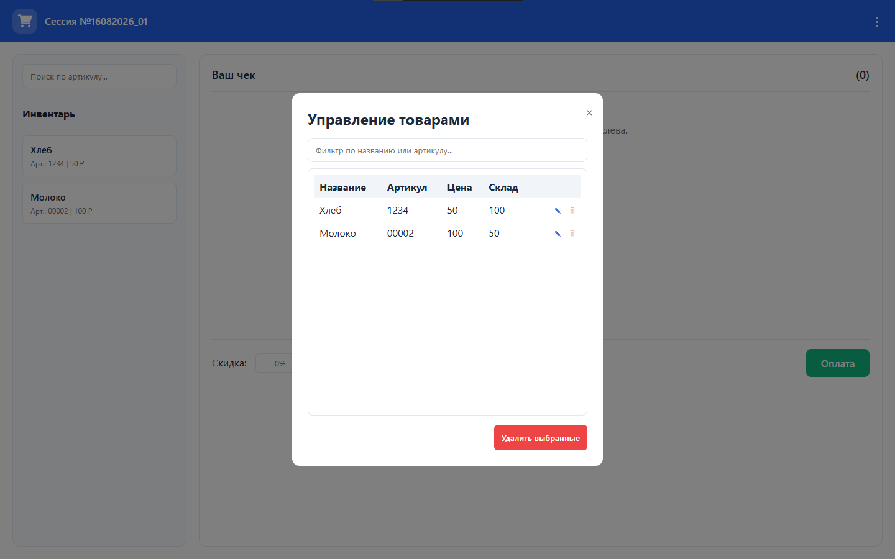Click article cell 1234 in table

pyautogui.click(x=398, y=211)
